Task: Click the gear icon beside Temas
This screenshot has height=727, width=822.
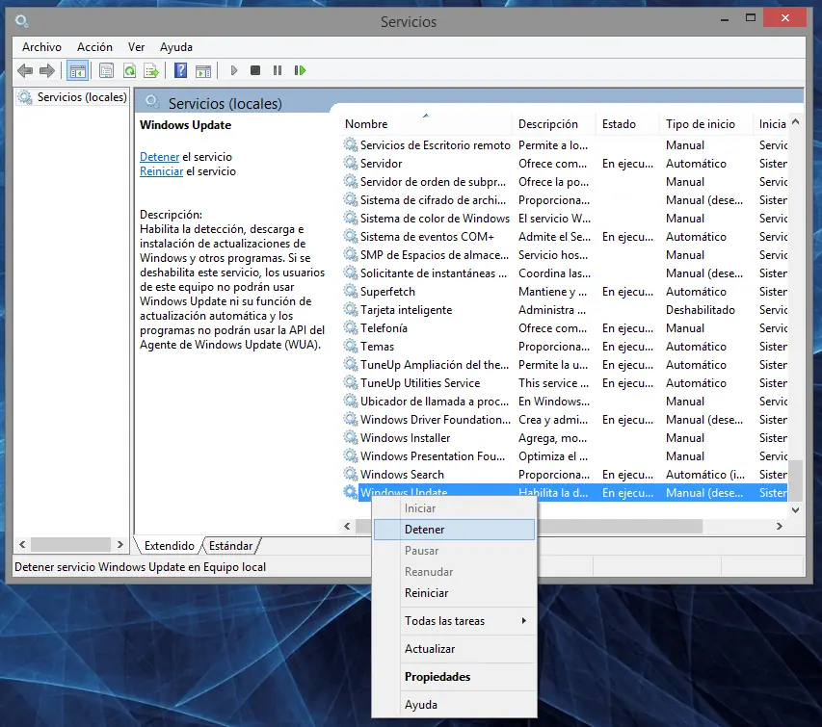Action: point(350,347)
